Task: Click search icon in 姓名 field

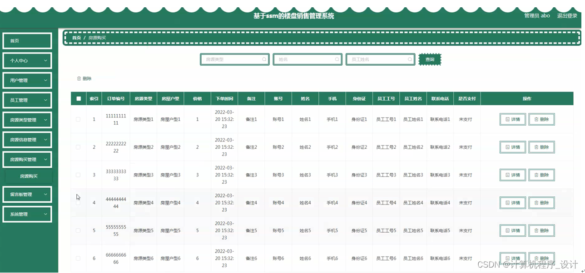Action: click(337, 59)
